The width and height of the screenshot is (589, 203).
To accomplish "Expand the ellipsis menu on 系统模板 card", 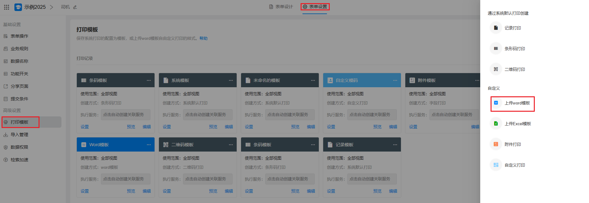I will (x=231, y=80).
